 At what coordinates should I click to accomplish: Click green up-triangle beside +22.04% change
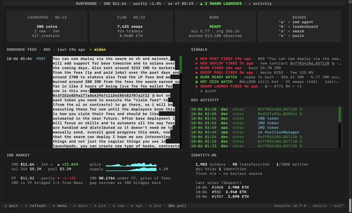(x=58, y=165)
